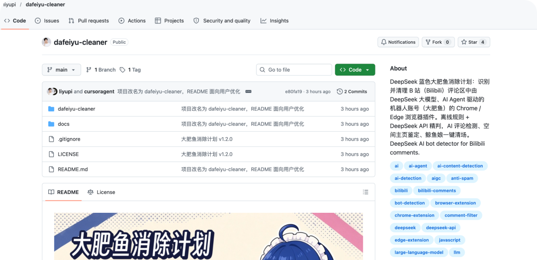Click the bilibili-comments topic tag

437,190
